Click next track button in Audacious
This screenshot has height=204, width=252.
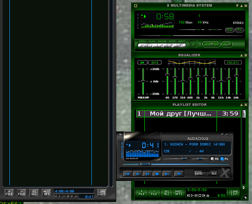167,174
